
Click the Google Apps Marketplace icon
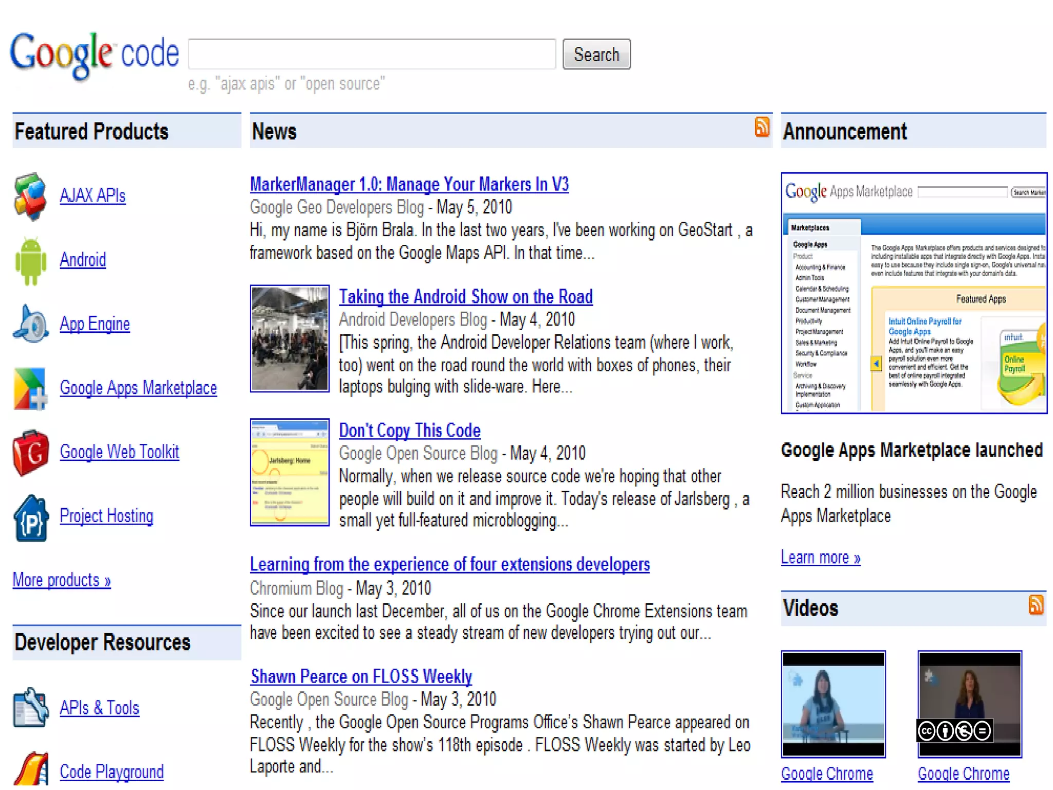coord(30,389)
